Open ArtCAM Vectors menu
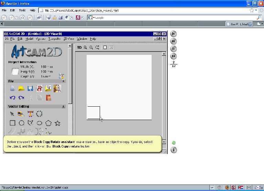The image size is (264, 191). tap(41, 39)
